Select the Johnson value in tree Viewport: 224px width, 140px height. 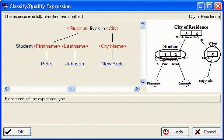tap(75, 64)
